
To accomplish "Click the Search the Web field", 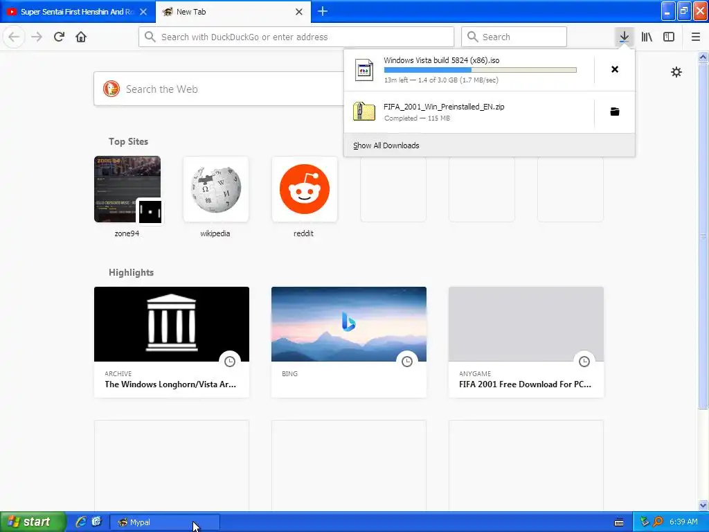I will pyautogui.click(x=219, y=89).
